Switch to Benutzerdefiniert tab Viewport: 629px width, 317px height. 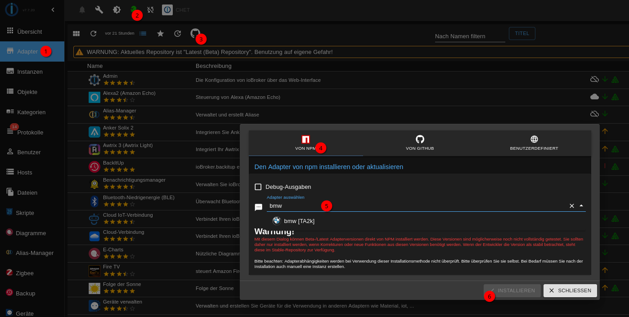[534, 143]
